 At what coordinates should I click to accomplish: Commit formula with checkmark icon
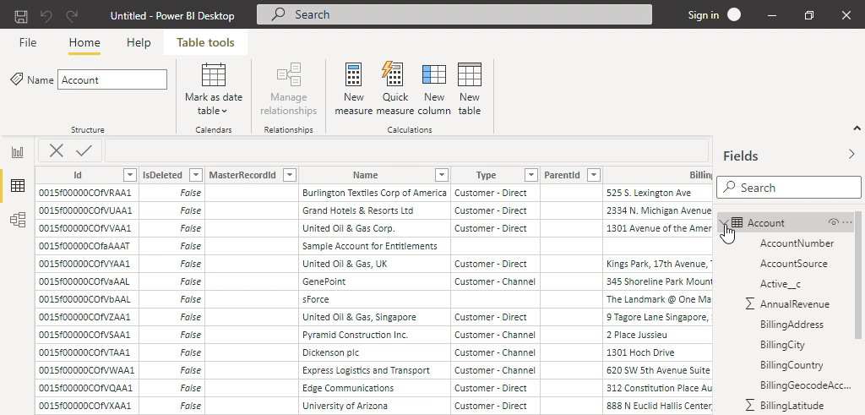pyautogui.click(x=84, y=150)
